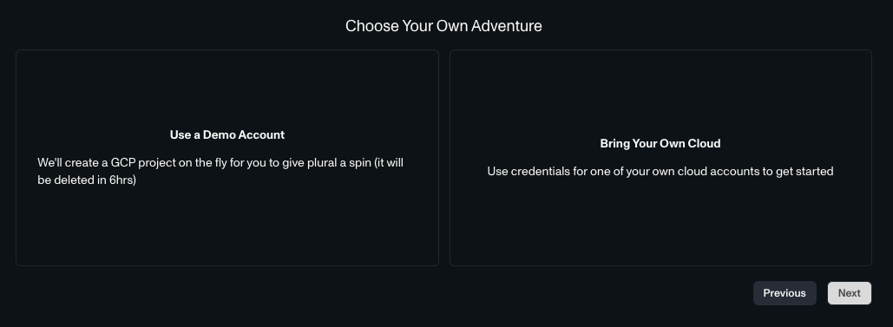The width and height of the screenshot is (893, 327).
Task: Click the GCP project demo description text
Action: click(x=220, y=171)
